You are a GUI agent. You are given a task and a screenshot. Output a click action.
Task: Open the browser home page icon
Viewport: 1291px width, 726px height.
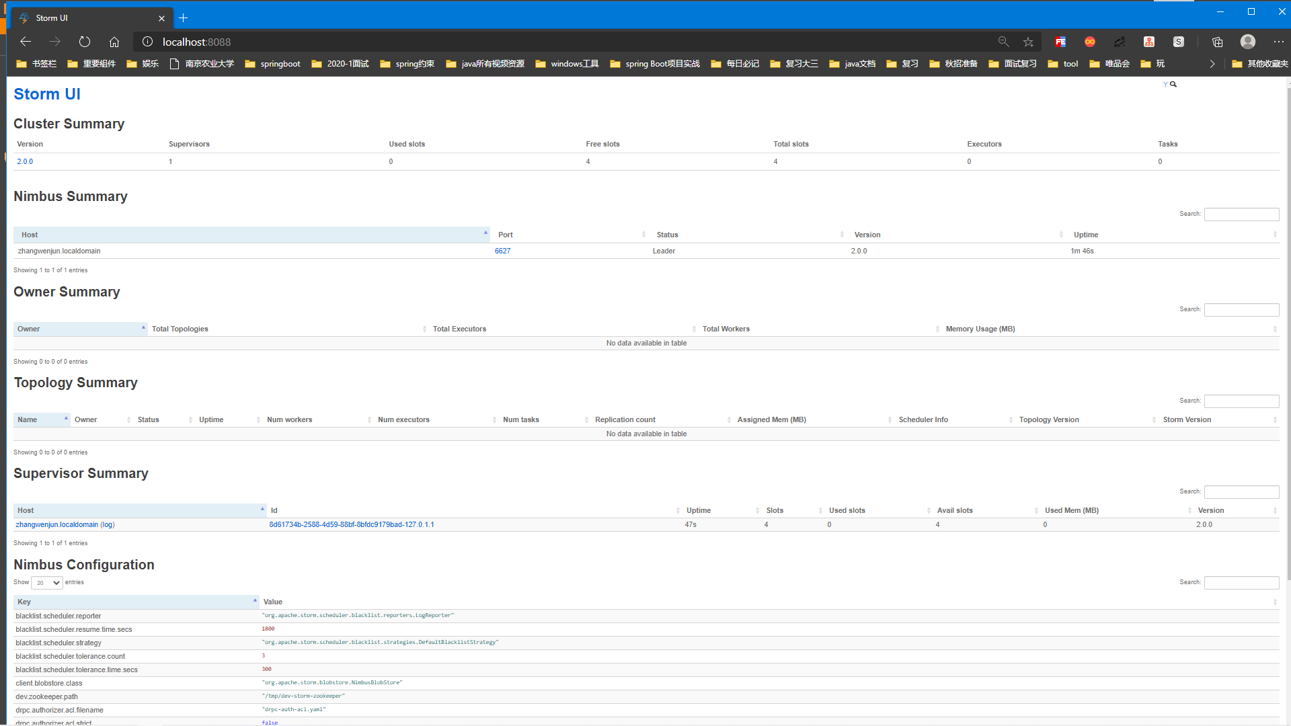(114, 42)
